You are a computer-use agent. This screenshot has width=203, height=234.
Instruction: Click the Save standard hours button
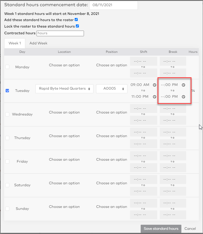click(x=161, y=229)
